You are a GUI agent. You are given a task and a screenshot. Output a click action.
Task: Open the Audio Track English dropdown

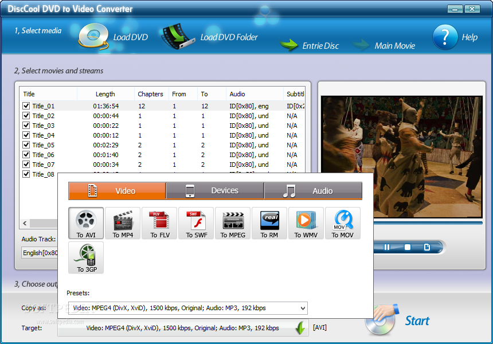click(40, 253)
